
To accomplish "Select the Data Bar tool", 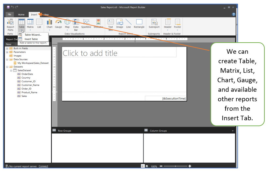I will [x=76, y=25].
